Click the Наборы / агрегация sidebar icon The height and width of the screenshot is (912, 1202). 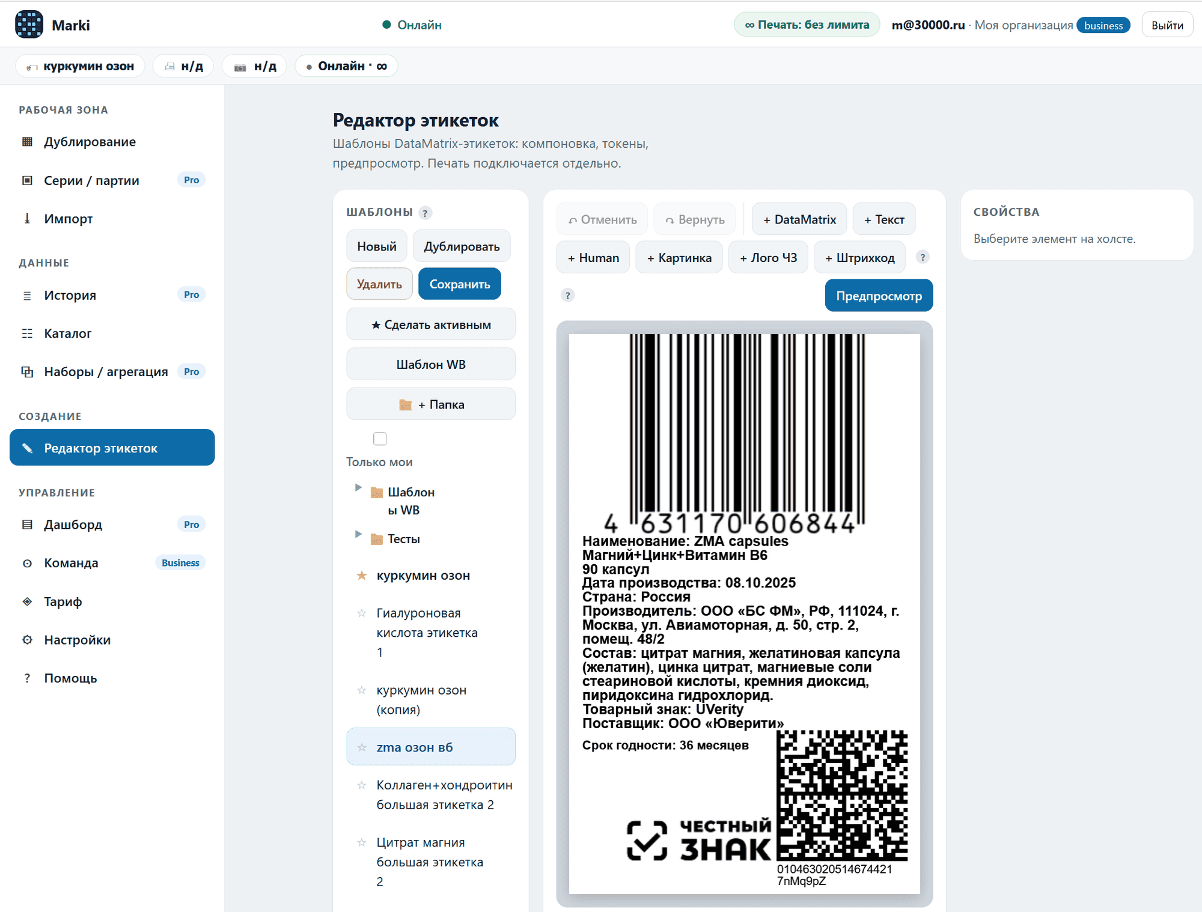pos(27,372)
